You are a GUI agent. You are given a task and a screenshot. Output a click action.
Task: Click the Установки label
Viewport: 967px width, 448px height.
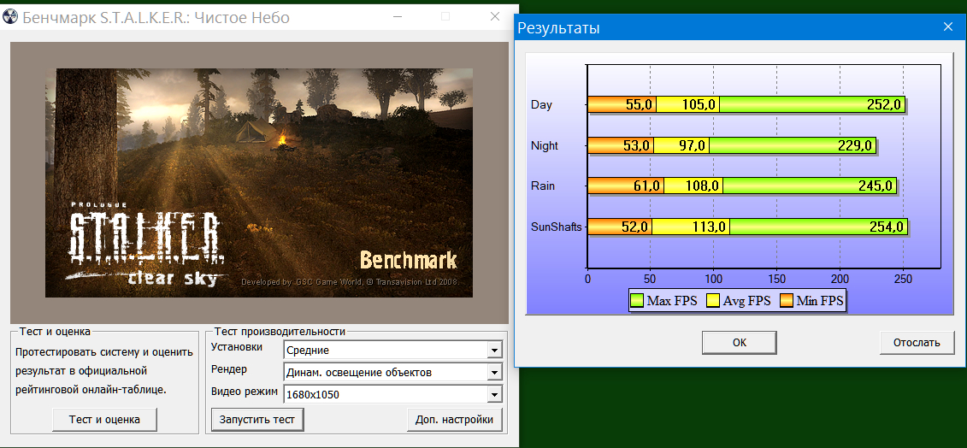236,347
